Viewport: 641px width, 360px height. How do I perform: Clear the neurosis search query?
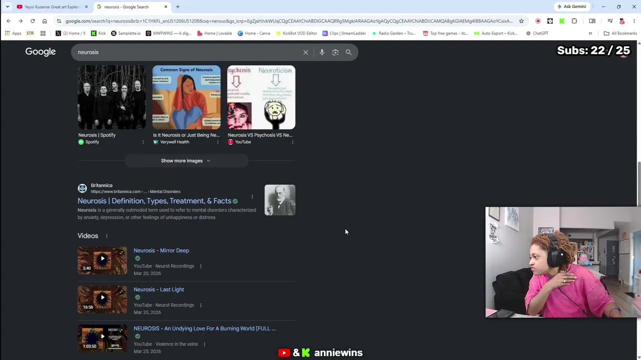tap(305, 52)
